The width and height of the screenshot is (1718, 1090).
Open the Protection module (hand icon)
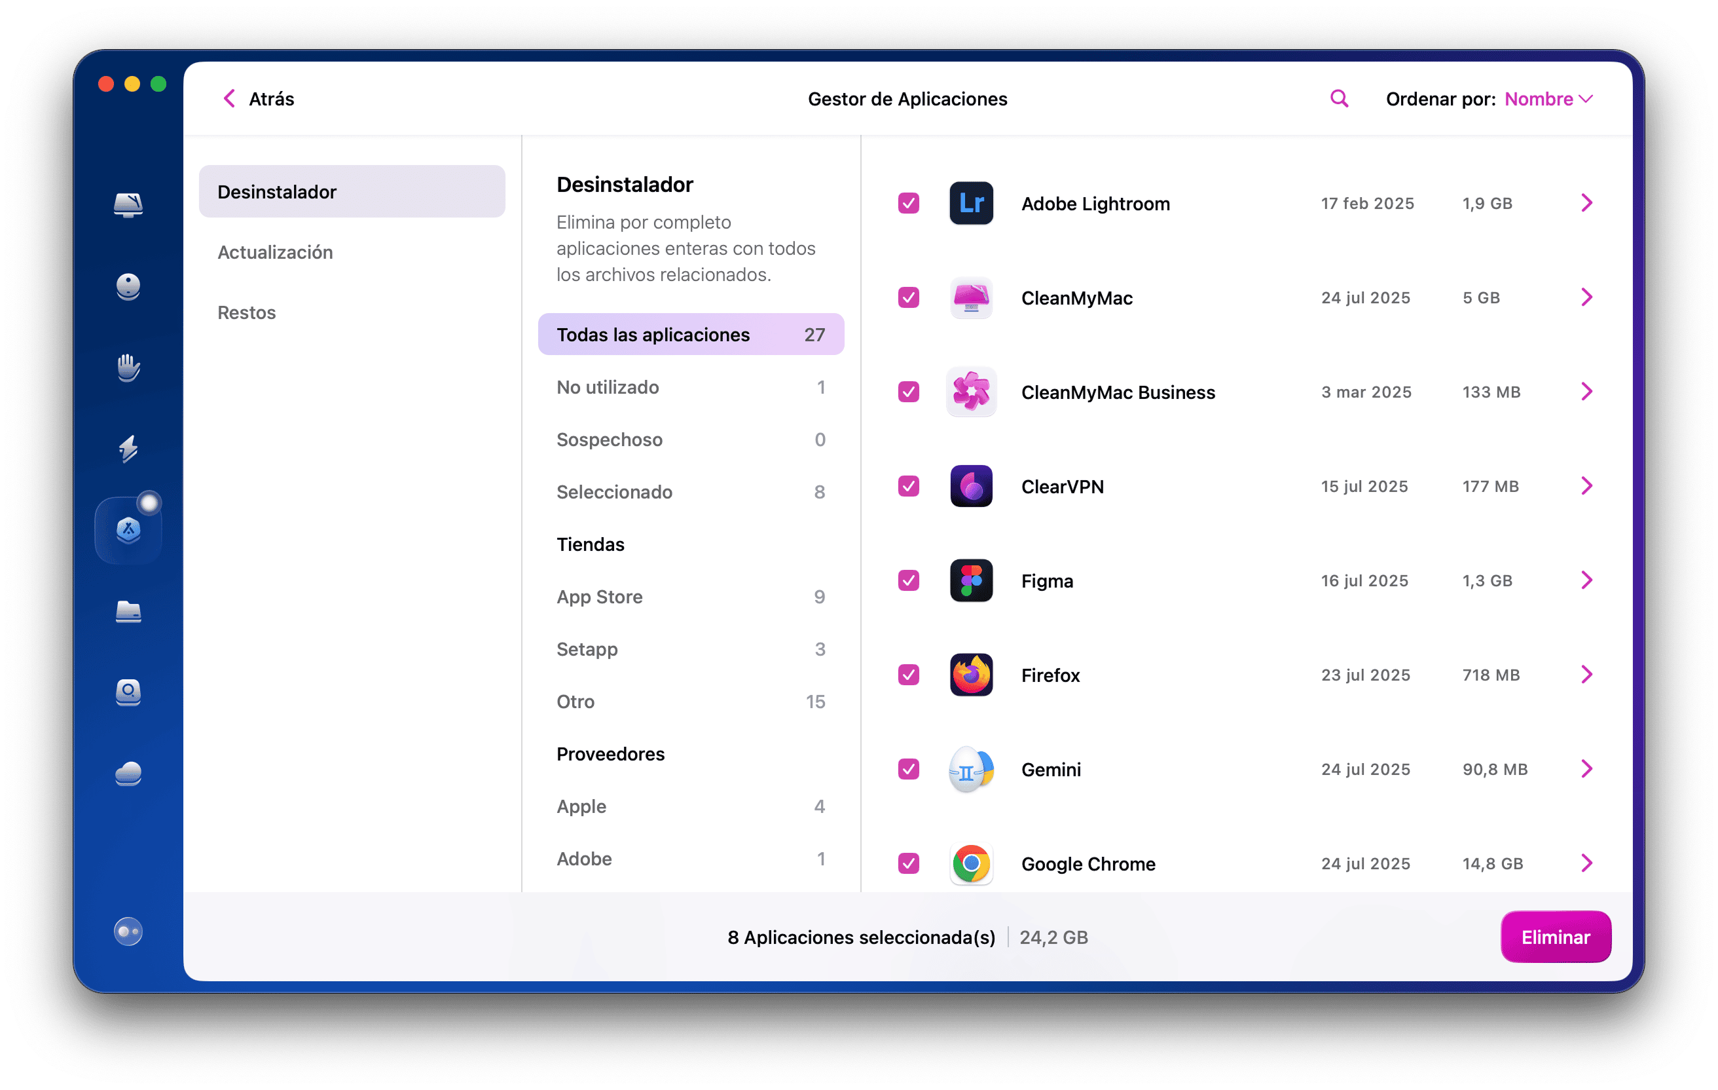tap(128, 367)
